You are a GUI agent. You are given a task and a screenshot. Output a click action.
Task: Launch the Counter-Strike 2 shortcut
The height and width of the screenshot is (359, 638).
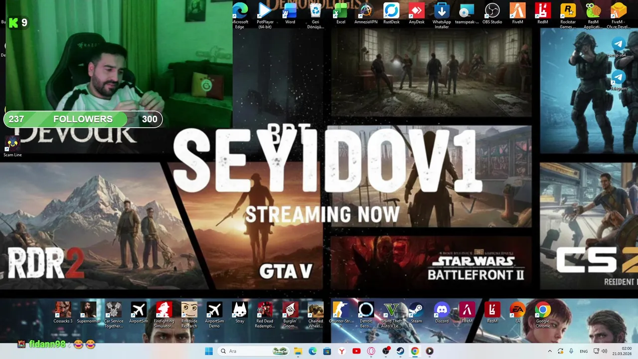click(x=341, y=315)
